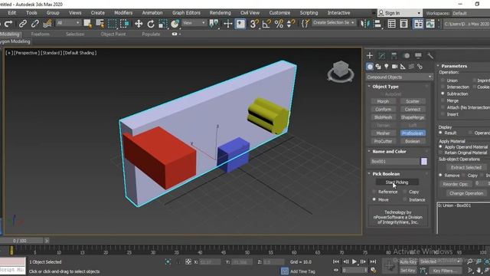The width and height of the screenshot is (490, 276).
Task: Toggle the Spinner Snap icon
Action: point(291,24)
